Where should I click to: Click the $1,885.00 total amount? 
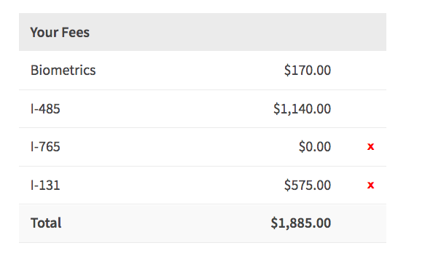(x=301, y=223)
